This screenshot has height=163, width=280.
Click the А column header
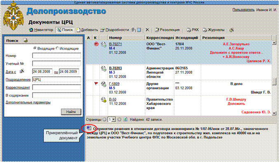coord(89,38)
